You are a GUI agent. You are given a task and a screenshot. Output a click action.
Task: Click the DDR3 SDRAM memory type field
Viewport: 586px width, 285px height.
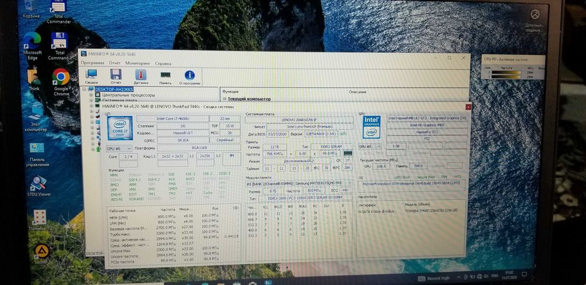[x=332, y=147]
